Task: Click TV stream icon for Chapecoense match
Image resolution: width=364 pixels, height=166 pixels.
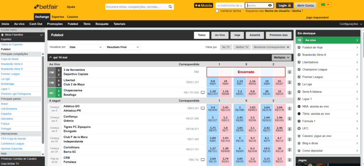Action: click(203, 92)
